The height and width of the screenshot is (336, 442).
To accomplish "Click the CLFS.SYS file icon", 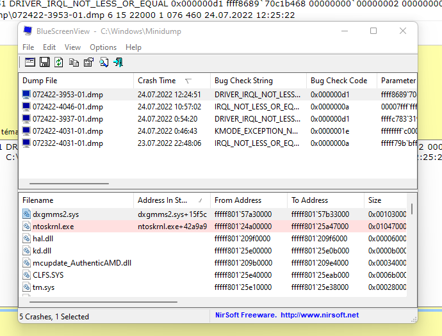I will click(26, 275).
